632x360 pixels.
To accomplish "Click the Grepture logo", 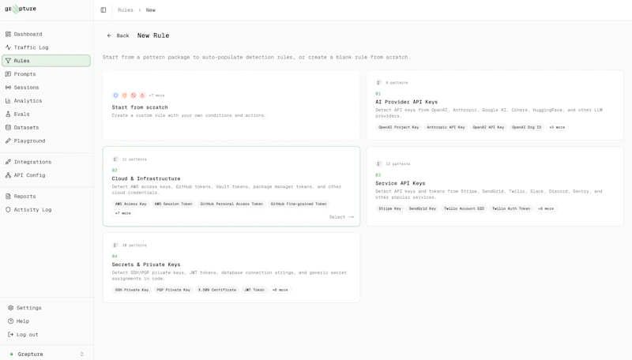I will coord(21,9).
